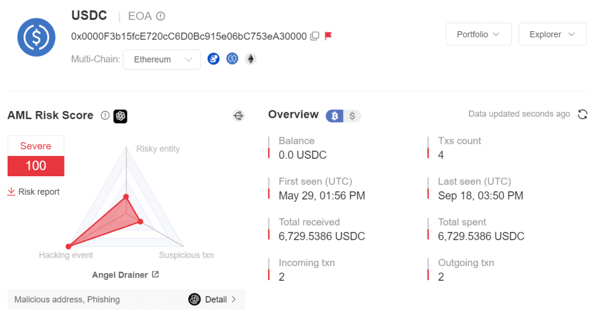Click the large USDC logo
591x318 pixels.
(36, 37)
